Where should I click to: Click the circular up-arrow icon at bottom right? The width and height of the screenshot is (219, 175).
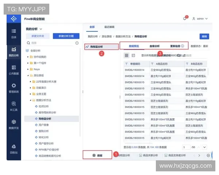click(x=208, y=155)
